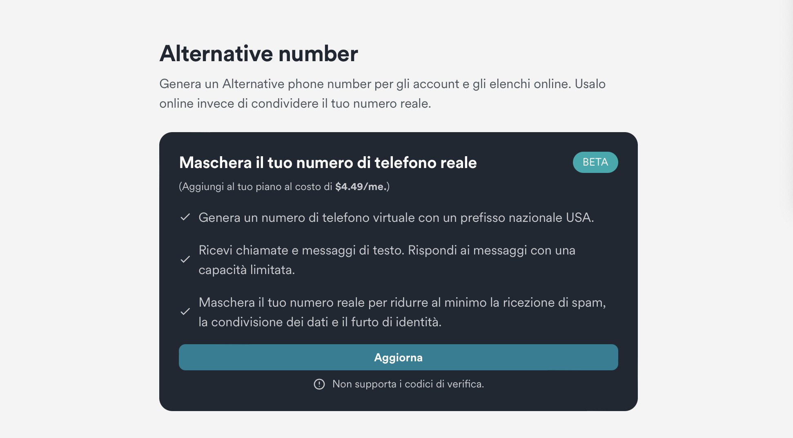Click the Alternative number page heading
Viewport: 793px width, 438px height.
click(x=258, y=53)
